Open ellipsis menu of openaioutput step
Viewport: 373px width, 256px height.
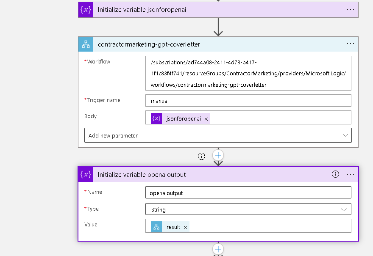(x=351, y=174)
